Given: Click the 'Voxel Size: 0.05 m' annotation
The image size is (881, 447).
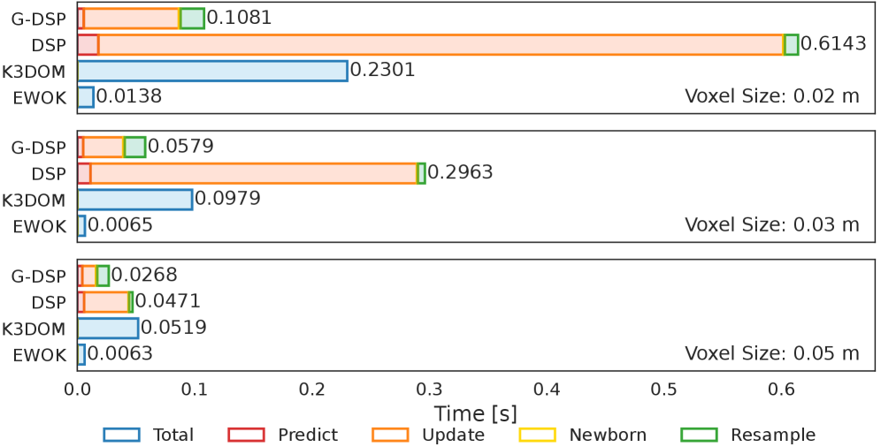Looking at the screenshot, I should pos(772,354).
